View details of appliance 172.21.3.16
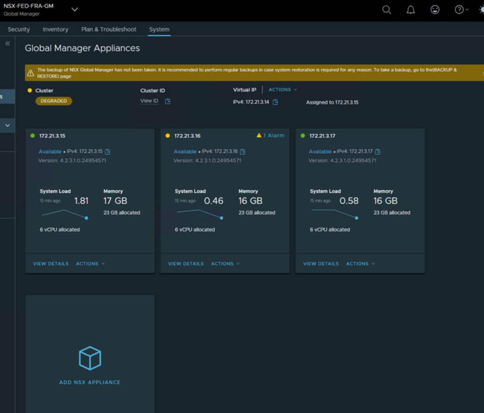 point(186,264)
